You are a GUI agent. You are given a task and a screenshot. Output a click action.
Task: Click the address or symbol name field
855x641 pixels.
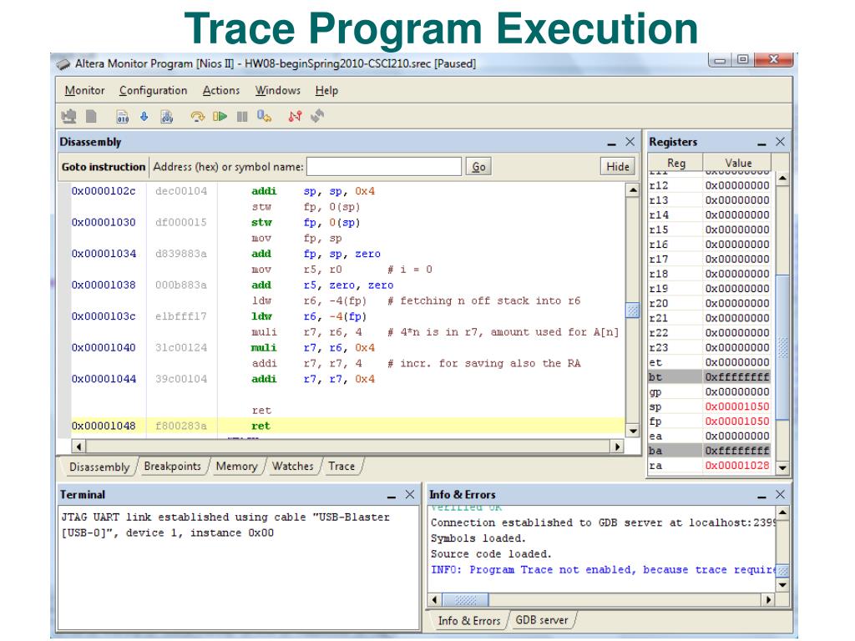(383, 167)
